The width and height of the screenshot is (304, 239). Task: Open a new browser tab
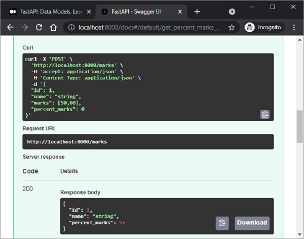[x=197, y=11]
